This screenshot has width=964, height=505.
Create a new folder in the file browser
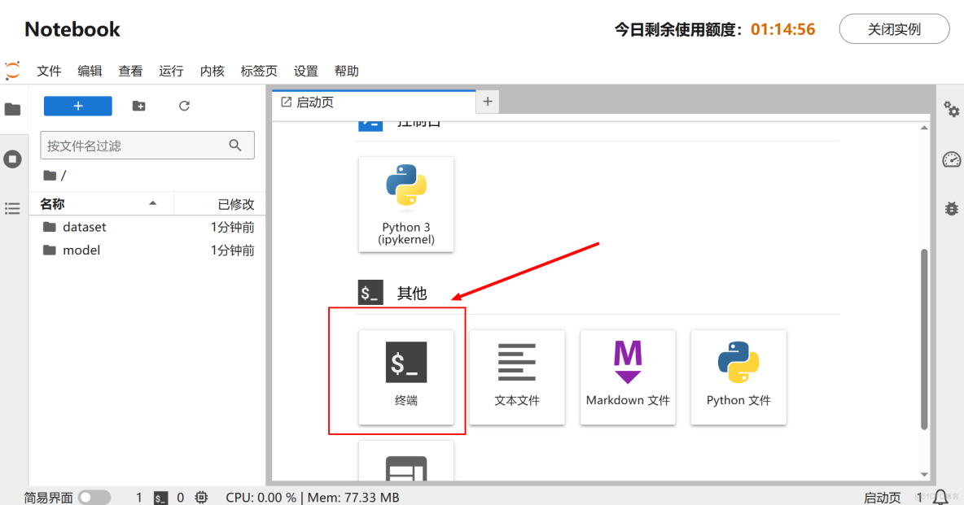(x=138, y=106)
